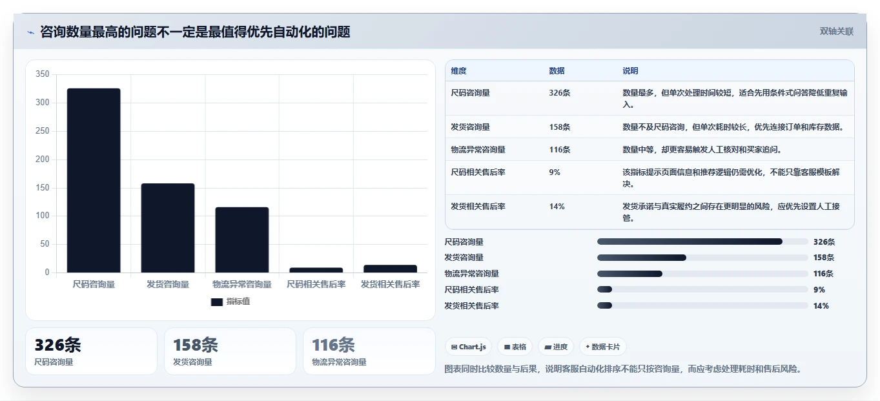
Task: Click the 发货咨询量 cell in the table
Action: [471, 127]
